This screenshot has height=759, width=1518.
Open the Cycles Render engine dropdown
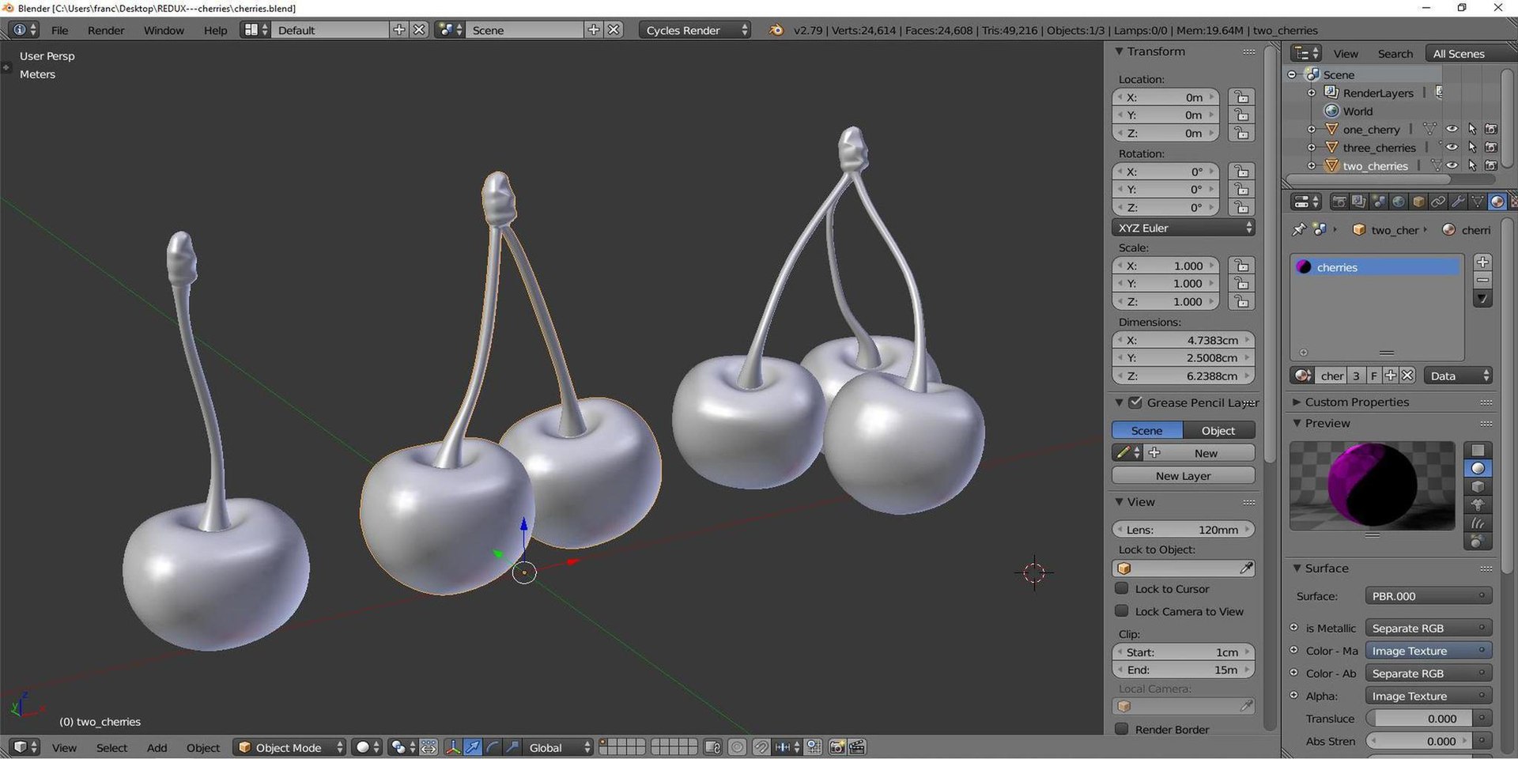click(x=695, y=30)
